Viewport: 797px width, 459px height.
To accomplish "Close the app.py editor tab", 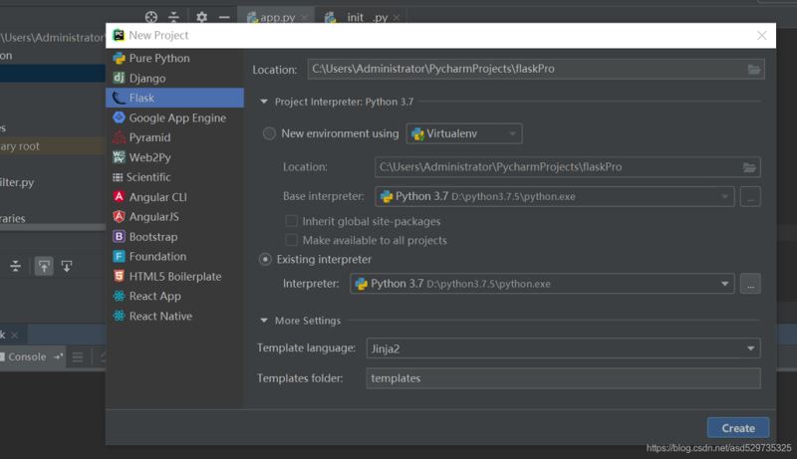I will [304, 18].
